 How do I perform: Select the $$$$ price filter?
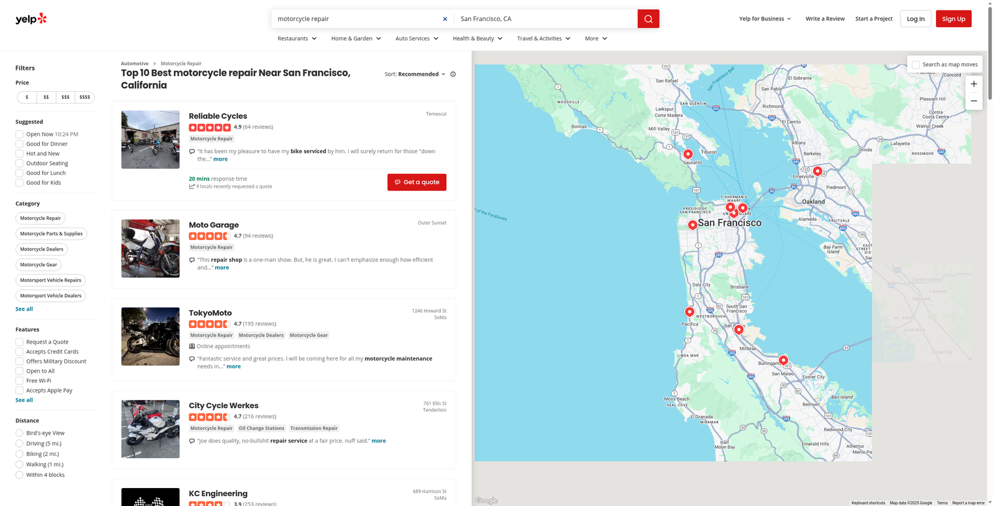coord(85,97)
